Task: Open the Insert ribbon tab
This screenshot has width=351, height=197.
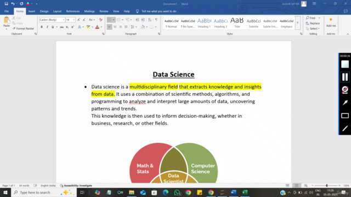Action: [x=32, y=11]
